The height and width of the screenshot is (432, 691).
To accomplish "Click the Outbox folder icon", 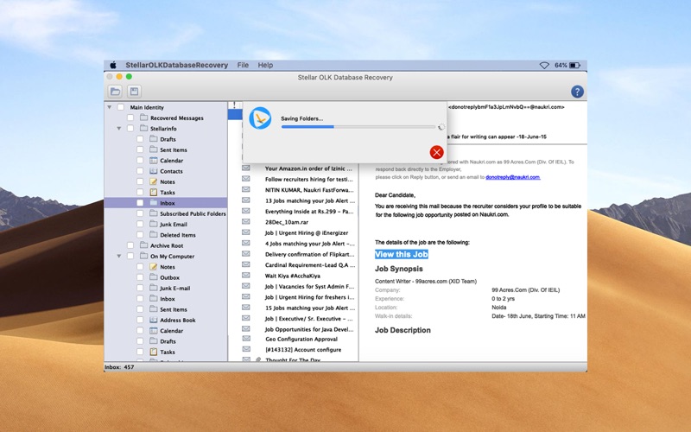I will point(154,277).
